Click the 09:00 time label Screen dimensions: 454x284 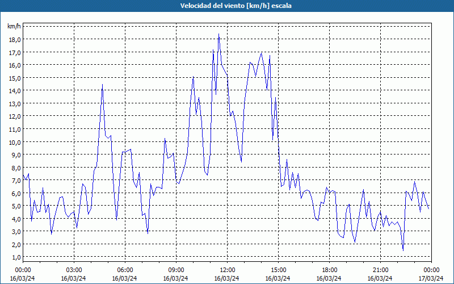(176, 270)
